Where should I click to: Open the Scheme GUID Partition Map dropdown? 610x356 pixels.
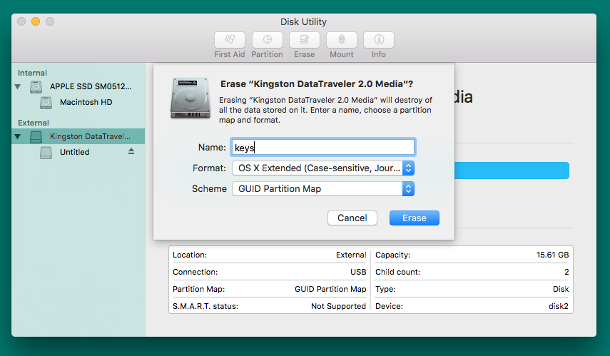[323, 188]
